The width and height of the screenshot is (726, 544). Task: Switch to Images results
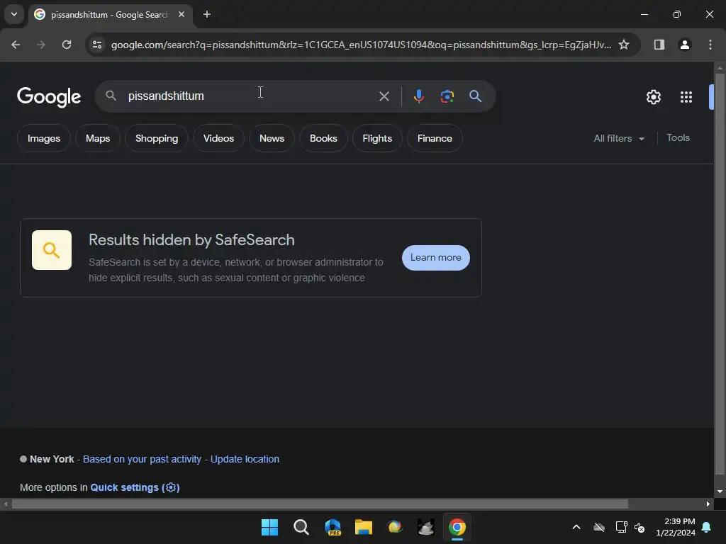tap(44, 138)
